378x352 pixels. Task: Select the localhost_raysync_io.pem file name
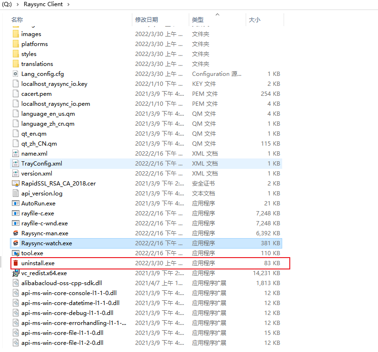[x=55, y=104]
